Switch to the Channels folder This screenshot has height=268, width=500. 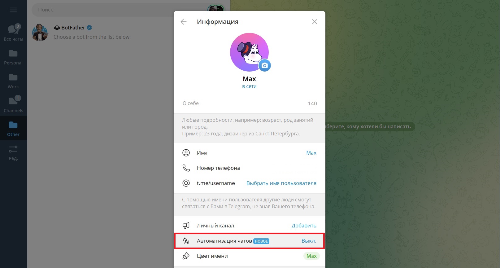pos(13,104)
